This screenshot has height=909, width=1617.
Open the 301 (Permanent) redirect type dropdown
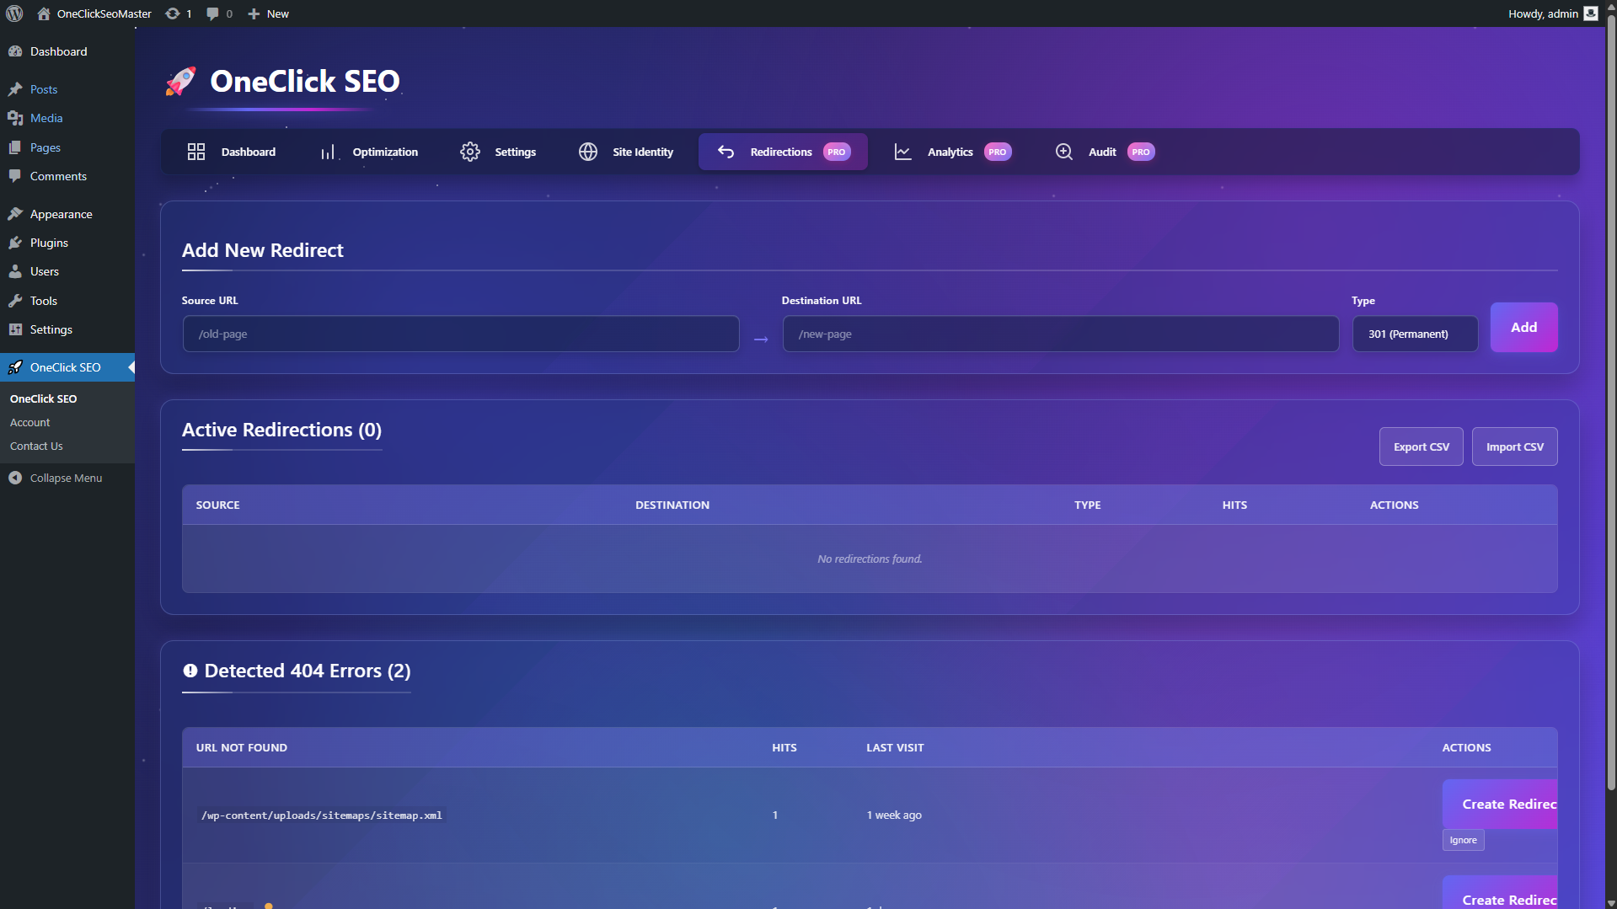tap(1414, 334)
